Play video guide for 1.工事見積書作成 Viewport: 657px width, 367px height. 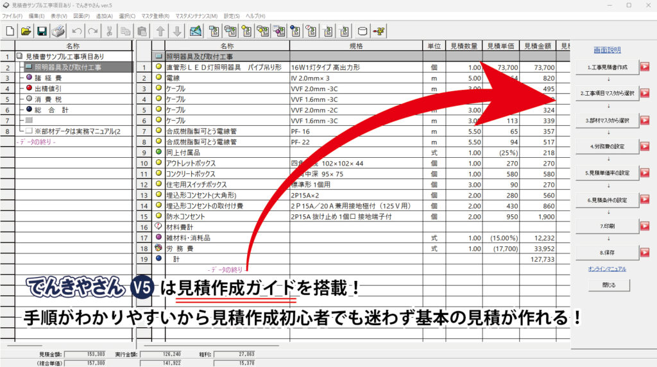[x=645, y=67]
